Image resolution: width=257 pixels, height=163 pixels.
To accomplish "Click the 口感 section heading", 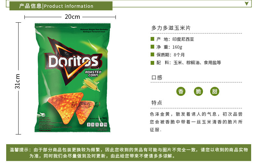I will pyautogui.click(x=157, y=77).
